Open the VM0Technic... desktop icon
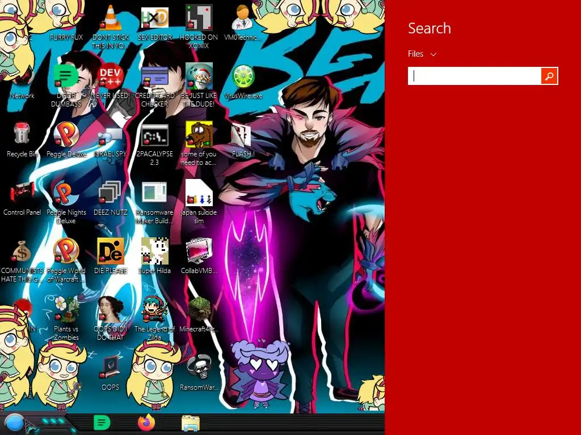The width and height of the screenshot is (581, 435). click(x=243, y=18)
